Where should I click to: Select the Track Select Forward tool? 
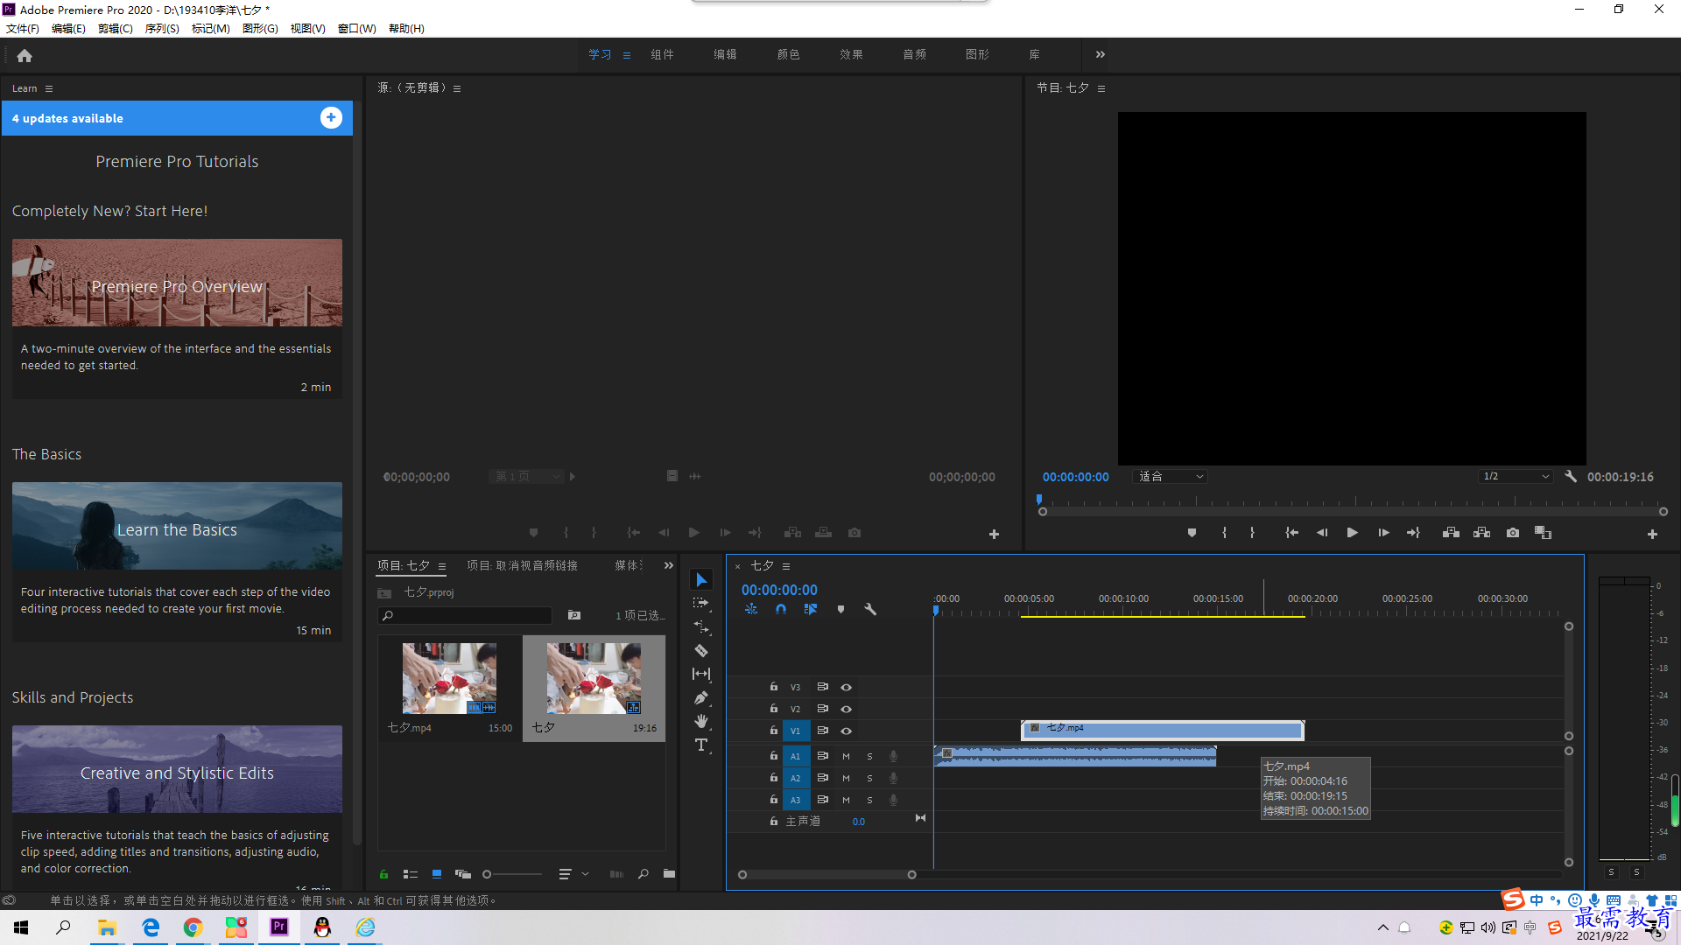[701, 603]
